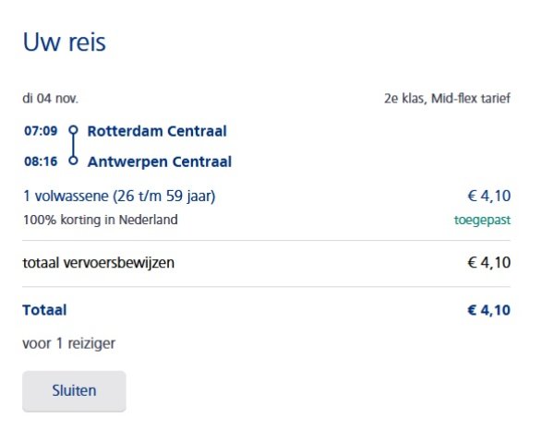Click the Sluiten button
This screenshot has height=430, width=554.
coord(74,390)
